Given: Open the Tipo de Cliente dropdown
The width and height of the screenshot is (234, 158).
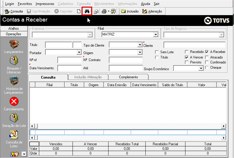Looking at the screenshot, I should tap(140, 45).
